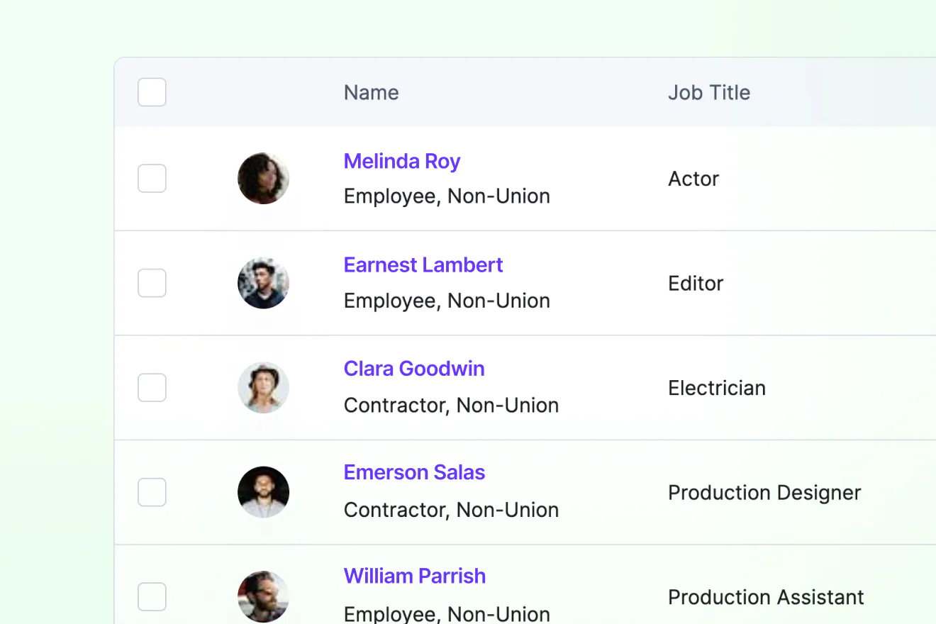
Task: Go to Clara Goodwin's profile
Action: coord(414,369)
